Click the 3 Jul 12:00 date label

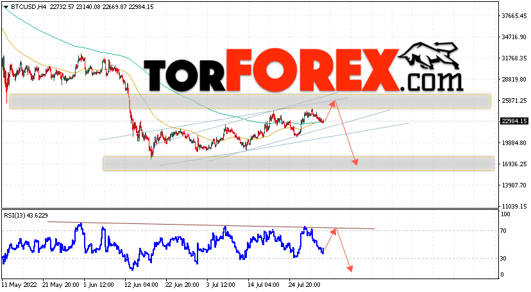[221, 285]
